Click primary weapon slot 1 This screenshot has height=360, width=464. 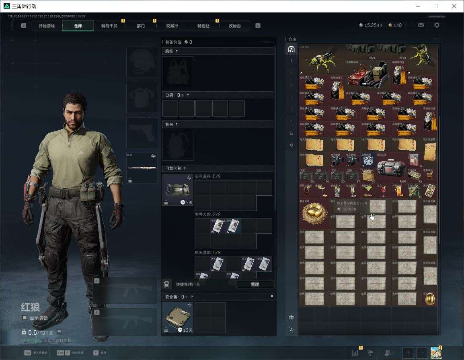pyautogui.click(x=125, y=290)
